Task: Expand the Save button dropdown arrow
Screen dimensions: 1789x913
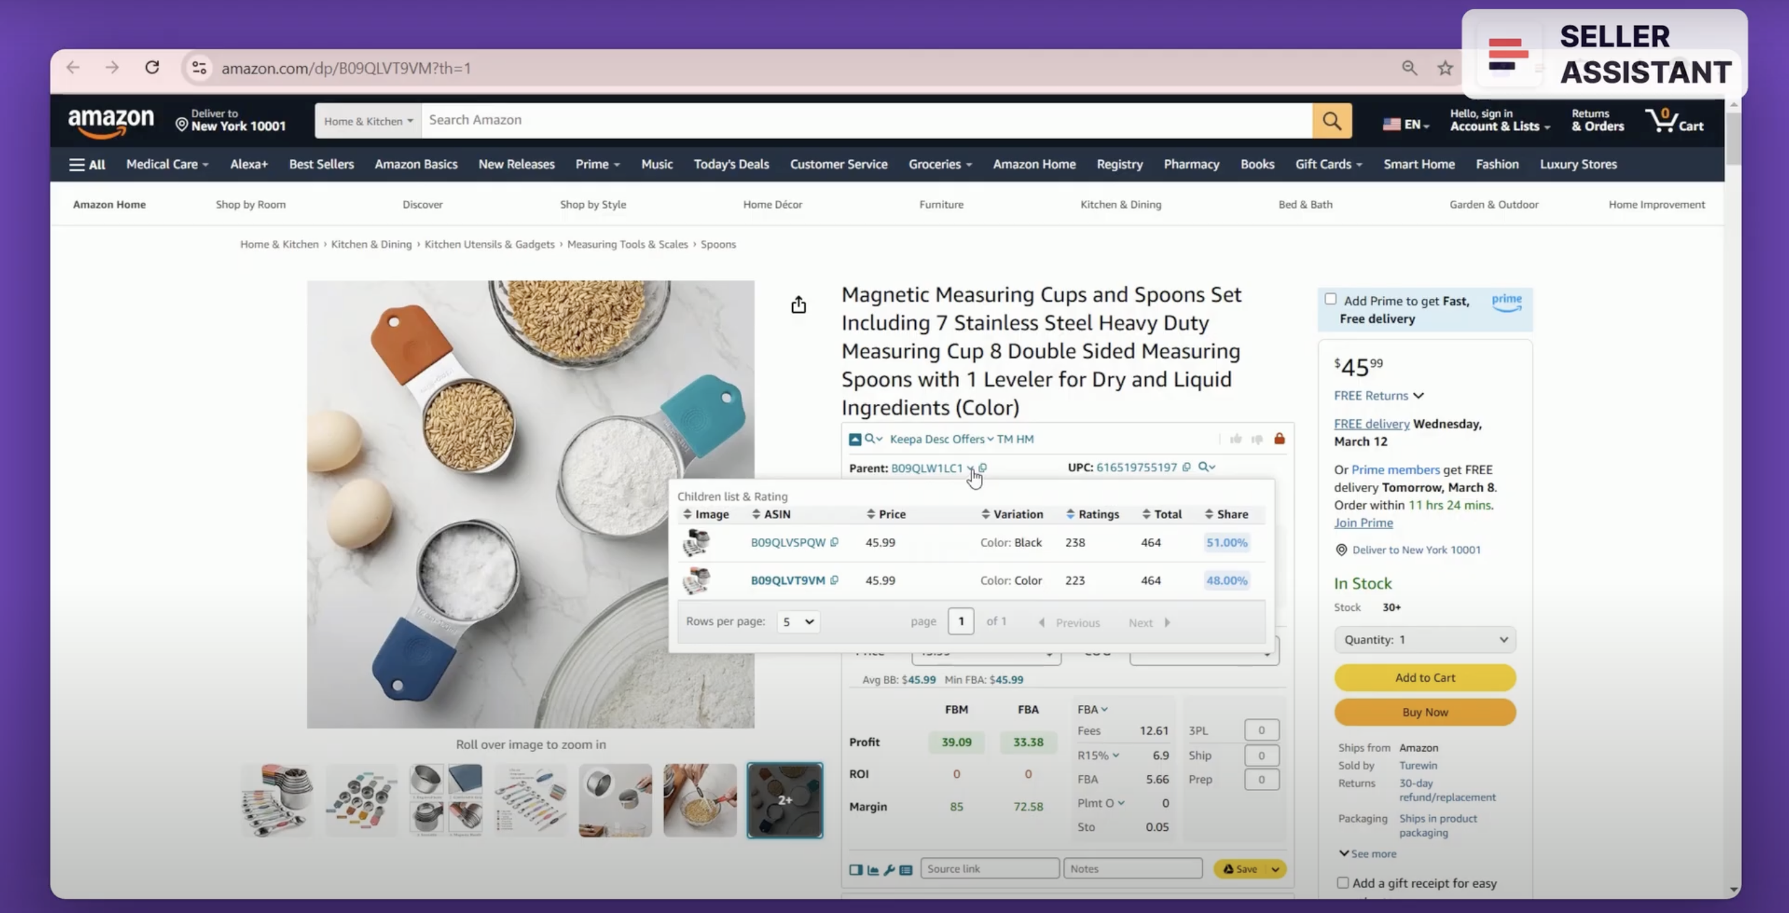Action: pyautogui.click(x=1275, y=869)
